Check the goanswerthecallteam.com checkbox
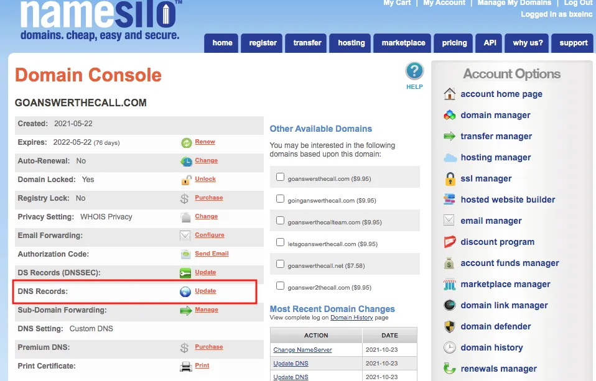This screenshot has height=381, width=596. click(x=280, y=220)
